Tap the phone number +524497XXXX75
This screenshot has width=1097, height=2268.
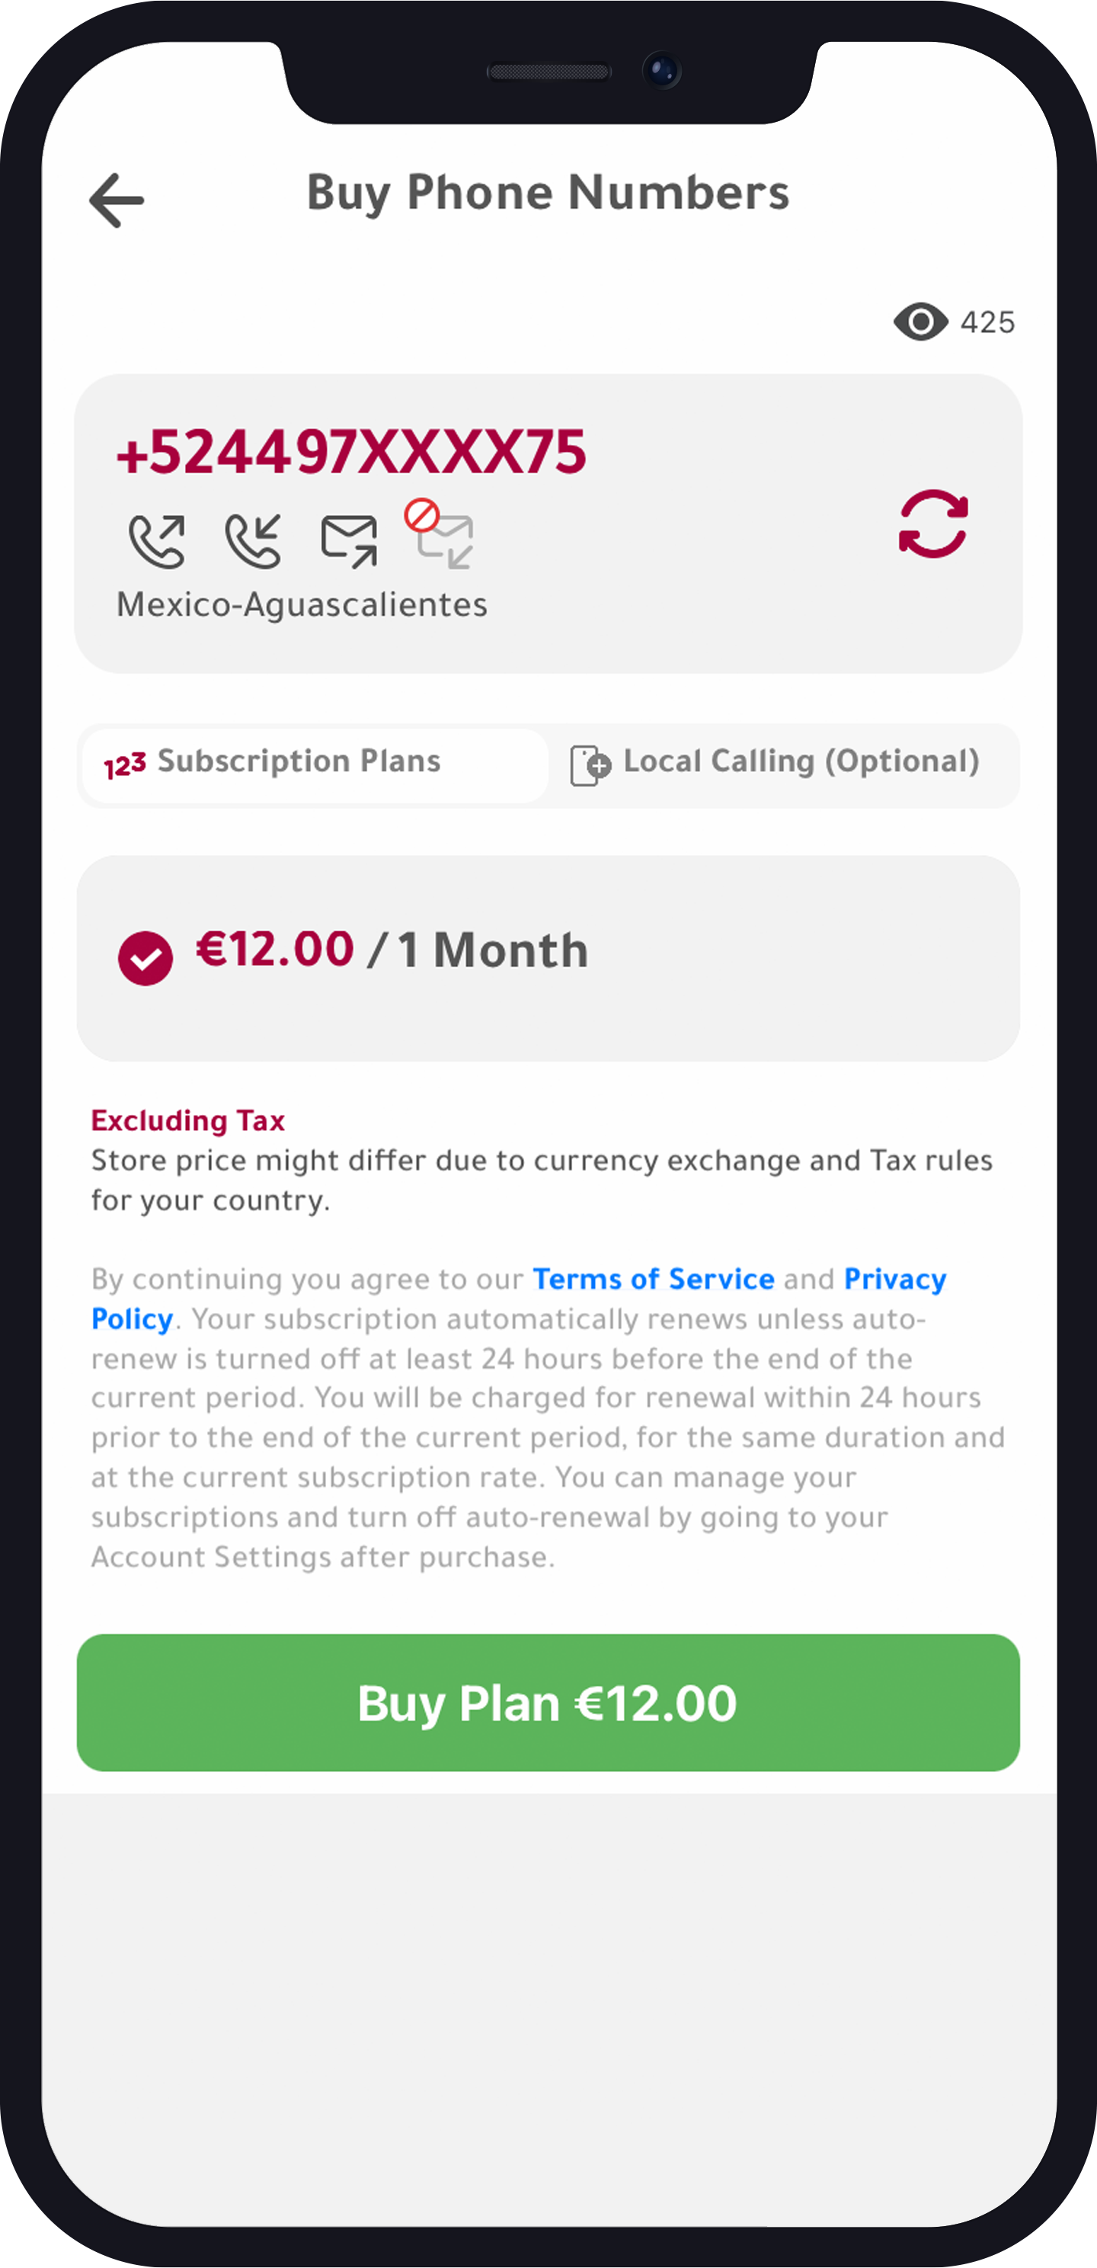point(351,453)
